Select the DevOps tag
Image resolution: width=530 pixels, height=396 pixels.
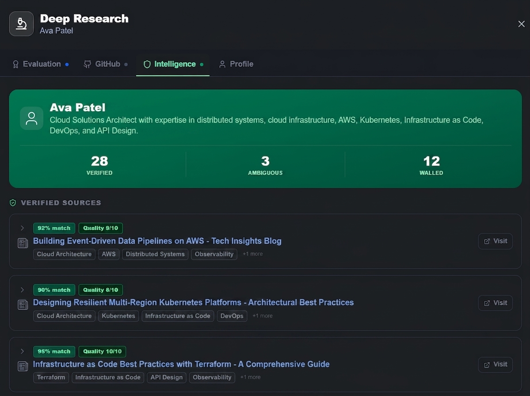[x=232, y=316]
